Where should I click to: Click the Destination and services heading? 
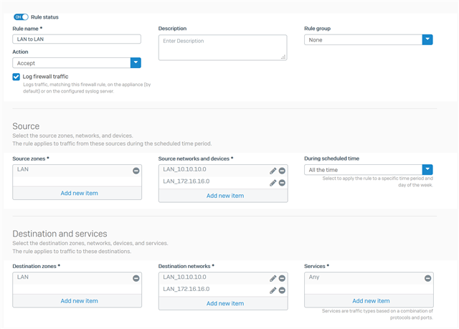[x=60, y=234]
